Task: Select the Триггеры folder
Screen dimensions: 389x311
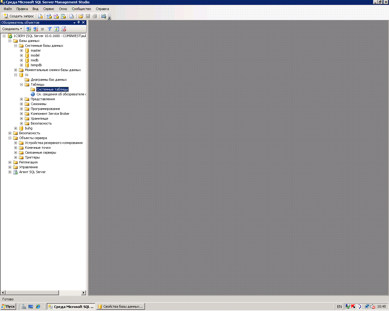Action: pyautogui.click(x=32, y=157)
